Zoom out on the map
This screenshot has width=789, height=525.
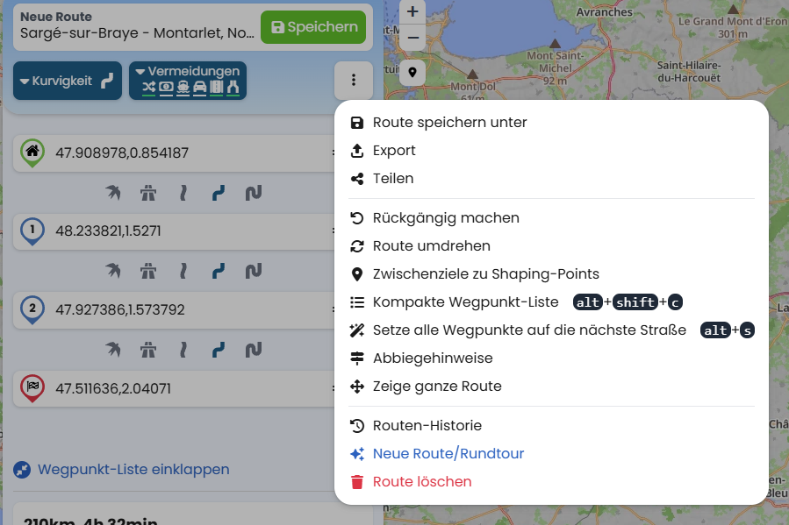point(412,39)
